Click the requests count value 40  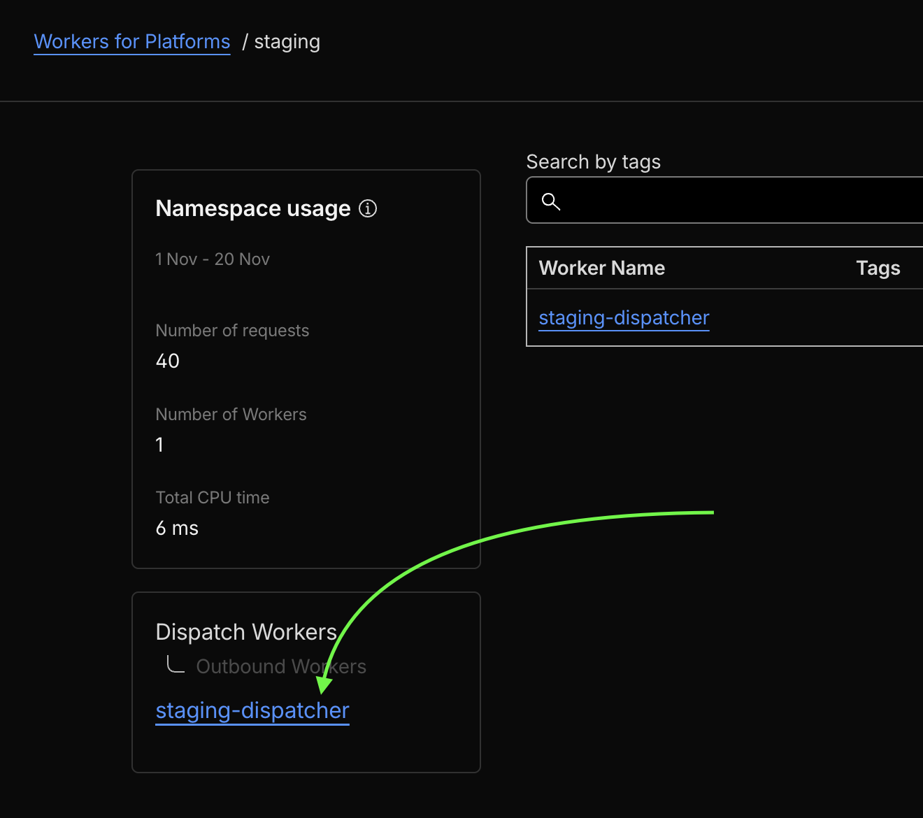coord(168,361)
